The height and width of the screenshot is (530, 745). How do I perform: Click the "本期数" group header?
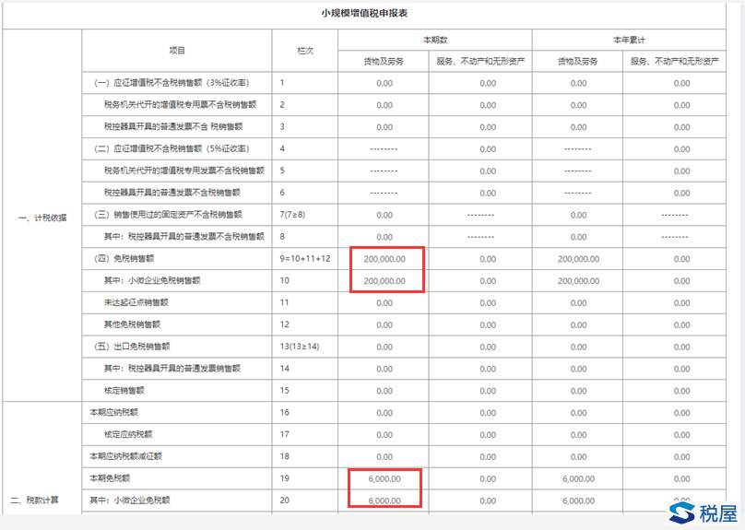pyautogui.click(x=435, y=40)
